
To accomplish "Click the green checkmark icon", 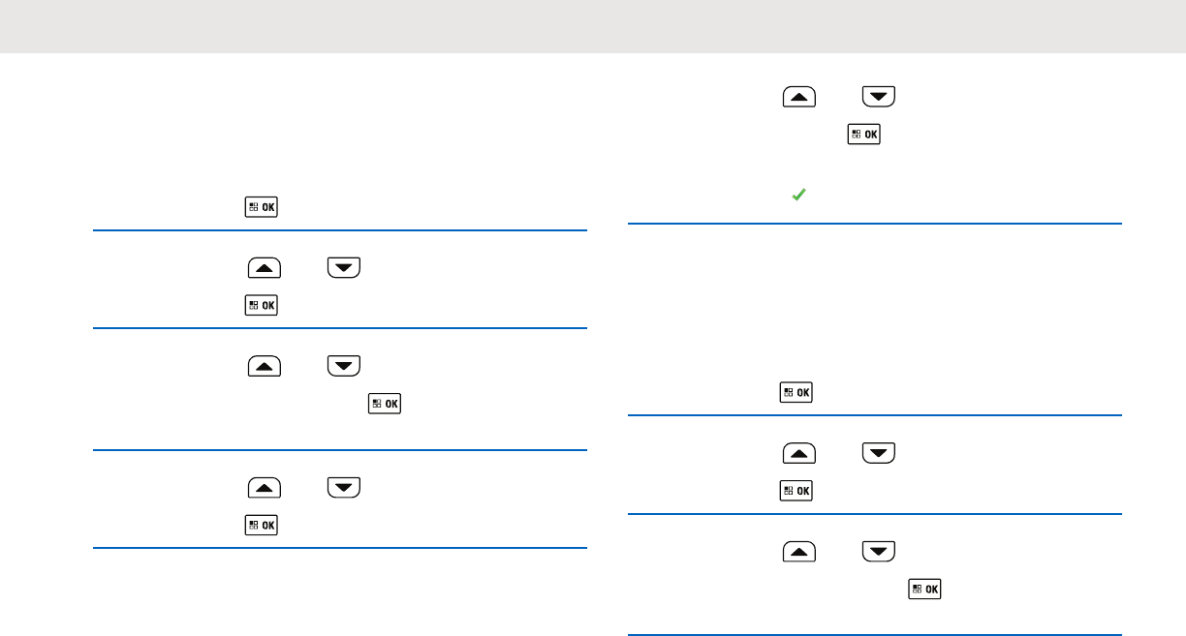I will click(x=797, y=195).
